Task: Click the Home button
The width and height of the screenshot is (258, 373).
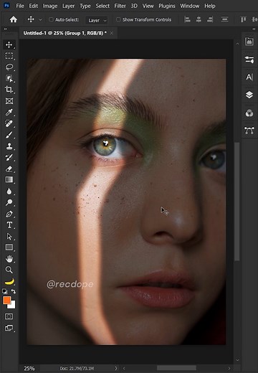Action: coord(14,19)
